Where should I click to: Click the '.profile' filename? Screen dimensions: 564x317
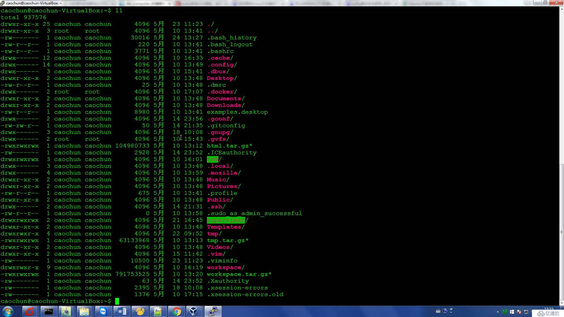[x=222, y=193]
